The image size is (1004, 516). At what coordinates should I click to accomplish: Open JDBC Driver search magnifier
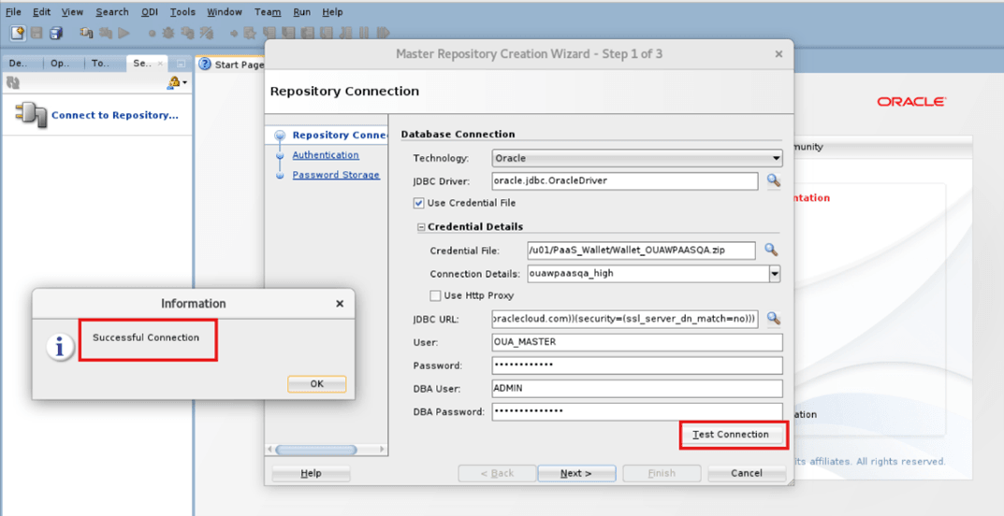tap(774, 181)
